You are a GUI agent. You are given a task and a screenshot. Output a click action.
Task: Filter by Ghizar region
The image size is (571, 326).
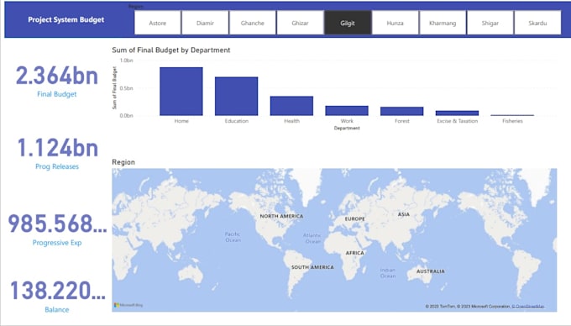pyautogui.click(x=300, y=23)
